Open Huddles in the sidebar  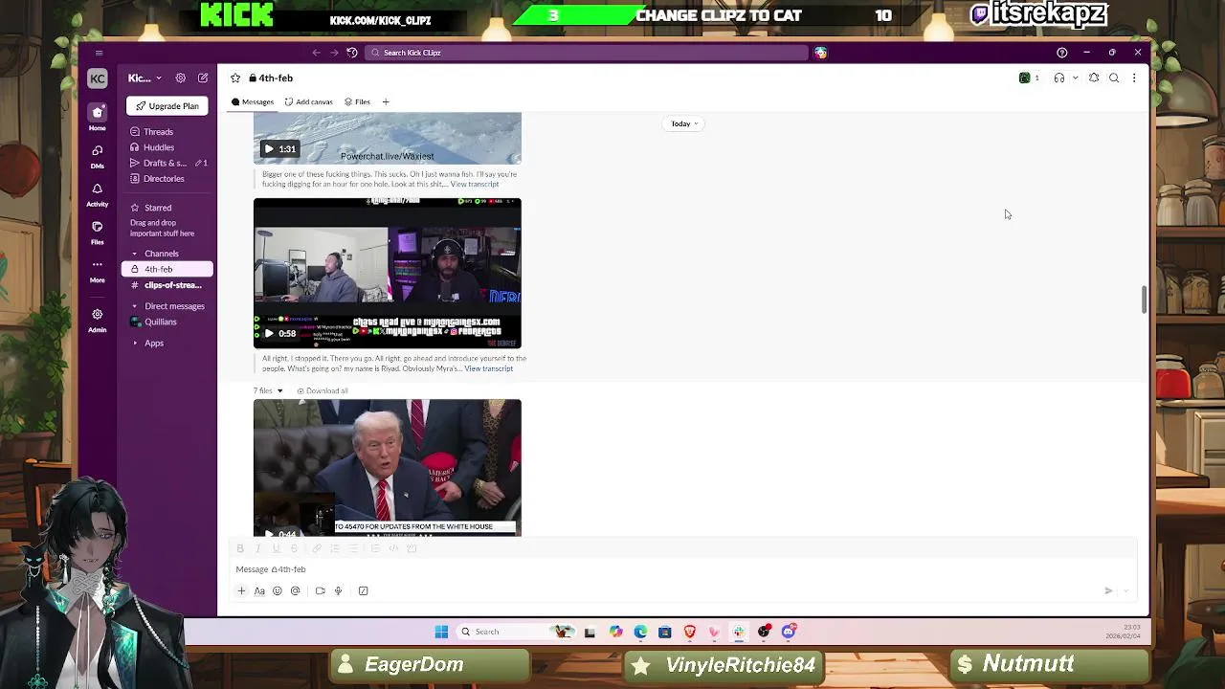pos(158,147)
